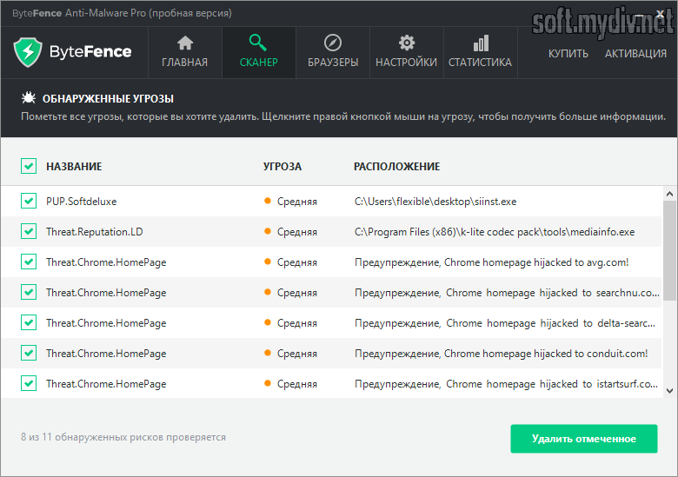Open the Браузеры tab
The width and height of the screenshot is (678, 477).
pyautogui.click(x=333, y=52)
